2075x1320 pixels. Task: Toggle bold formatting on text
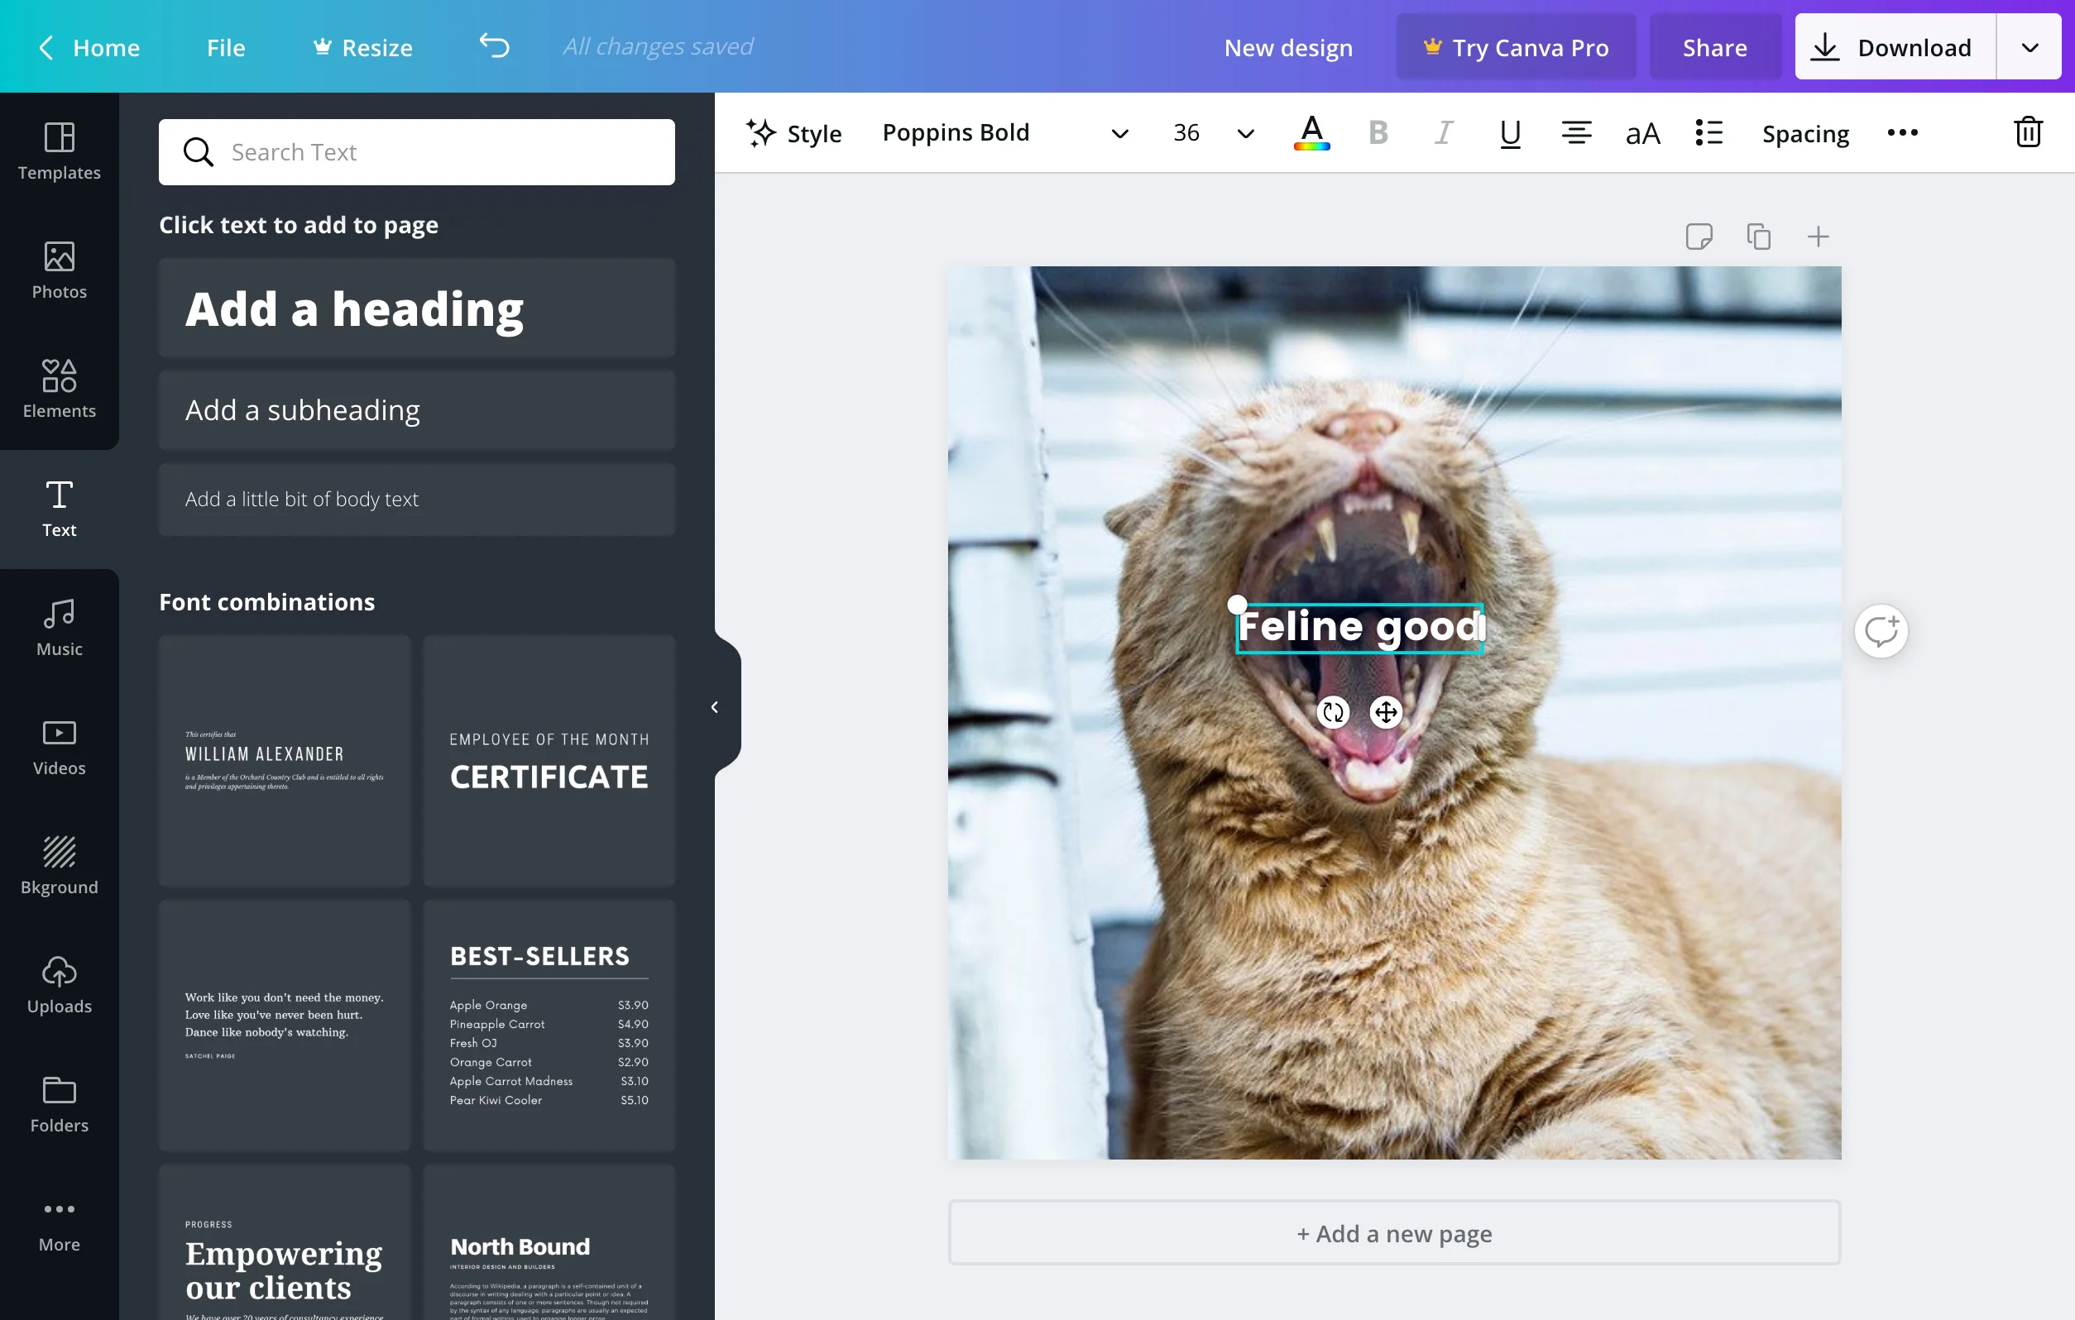pos(1378,133)
